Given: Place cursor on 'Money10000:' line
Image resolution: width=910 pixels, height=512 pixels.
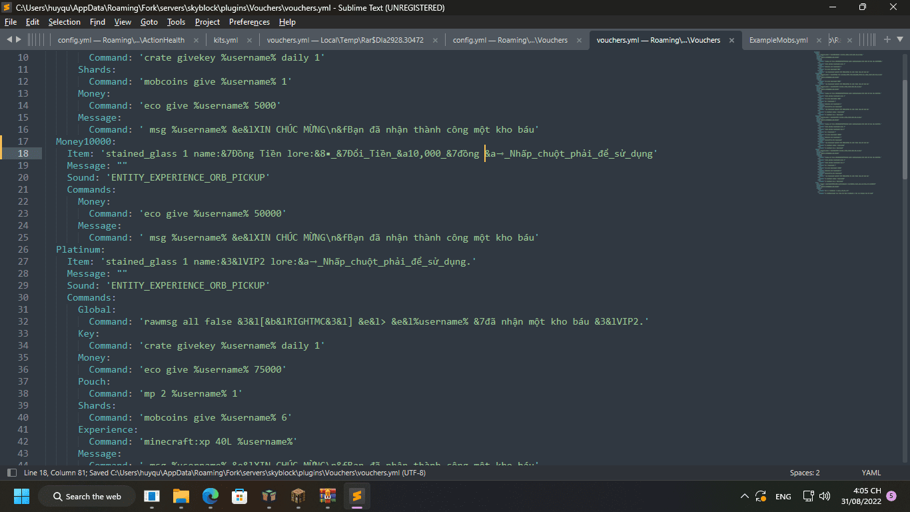Looking at the screenshot, I should click(86, 141).
